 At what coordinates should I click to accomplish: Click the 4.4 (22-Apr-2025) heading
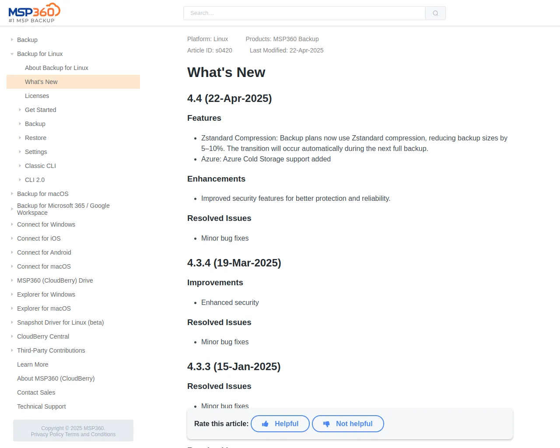pos(229,98)
